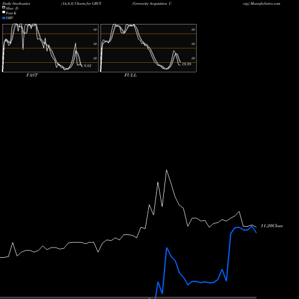
Task: Select the 13.38 value in FULL chart
Action: click(x=187, y=64)
